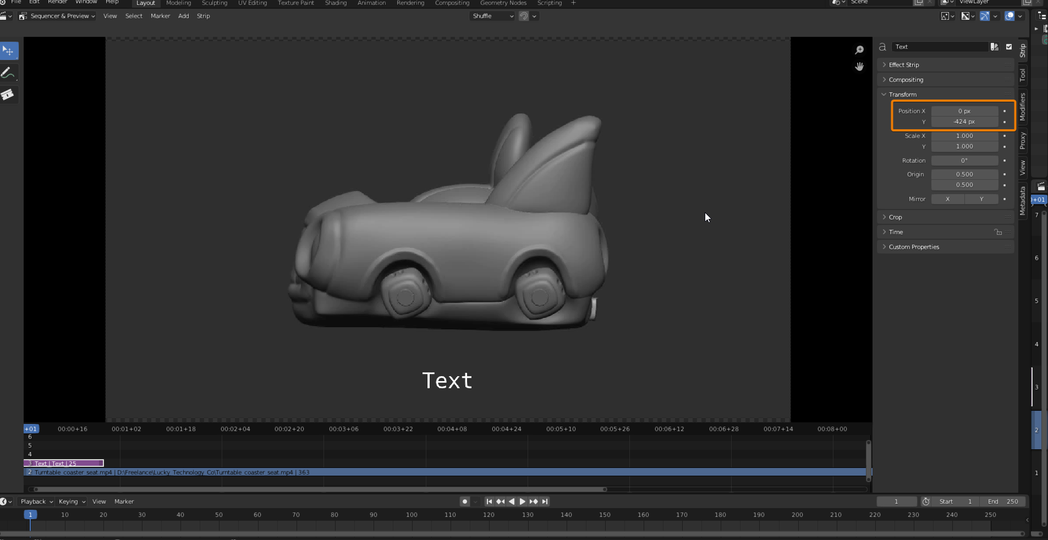Open the Sequencer & Preview view dropdown

tap(57, 16)
